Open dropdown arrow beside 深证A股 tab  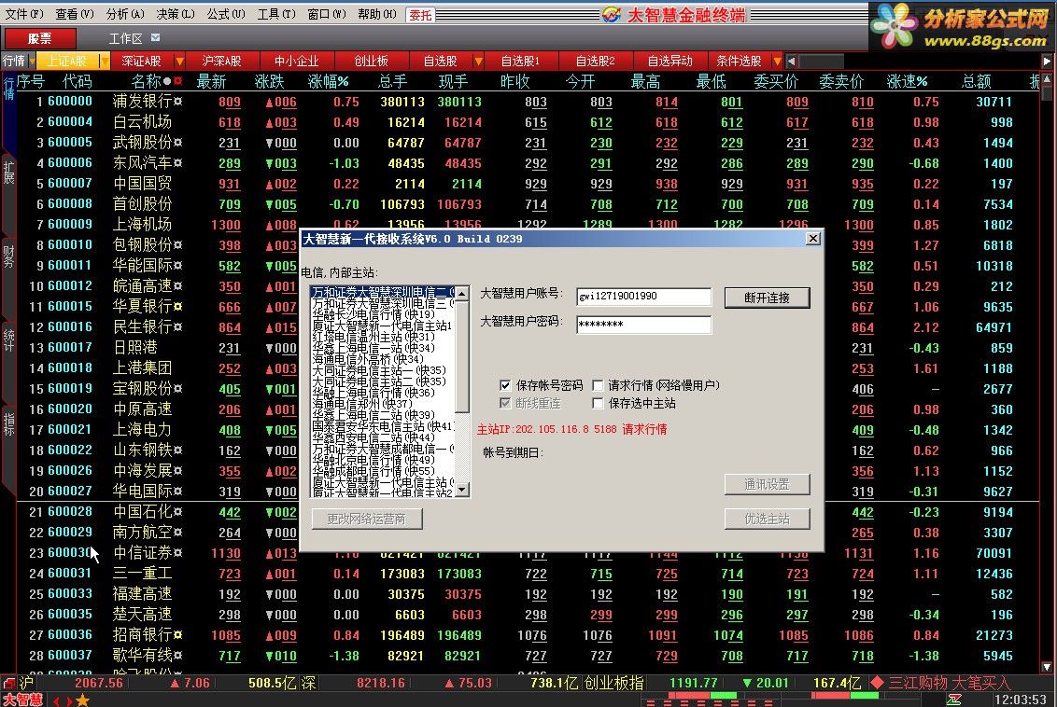point(179,62)
